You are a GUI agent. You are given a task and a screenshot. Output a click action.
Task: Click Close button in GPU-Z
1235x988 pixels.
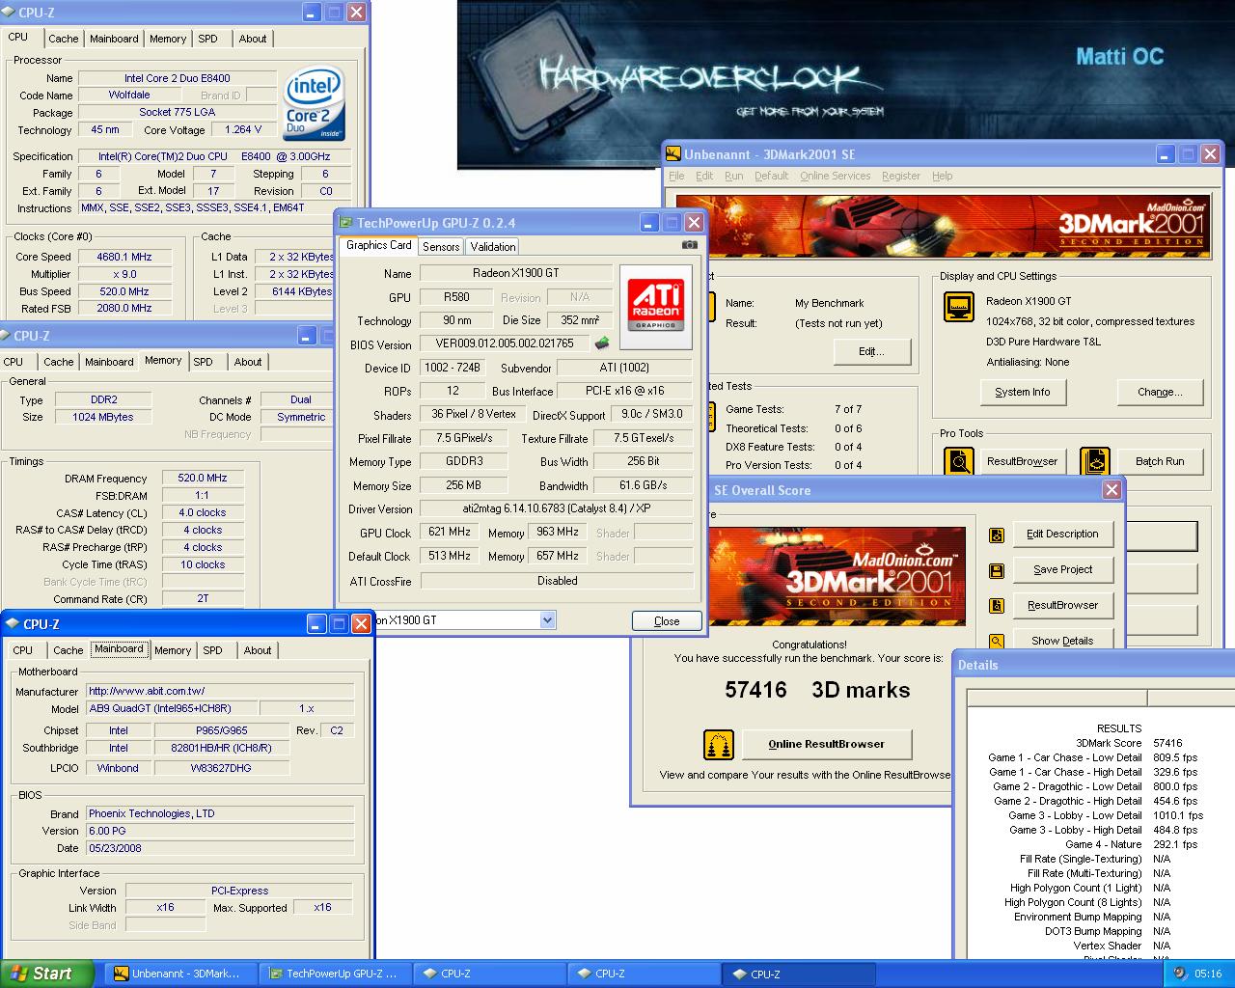click(667, 621)
